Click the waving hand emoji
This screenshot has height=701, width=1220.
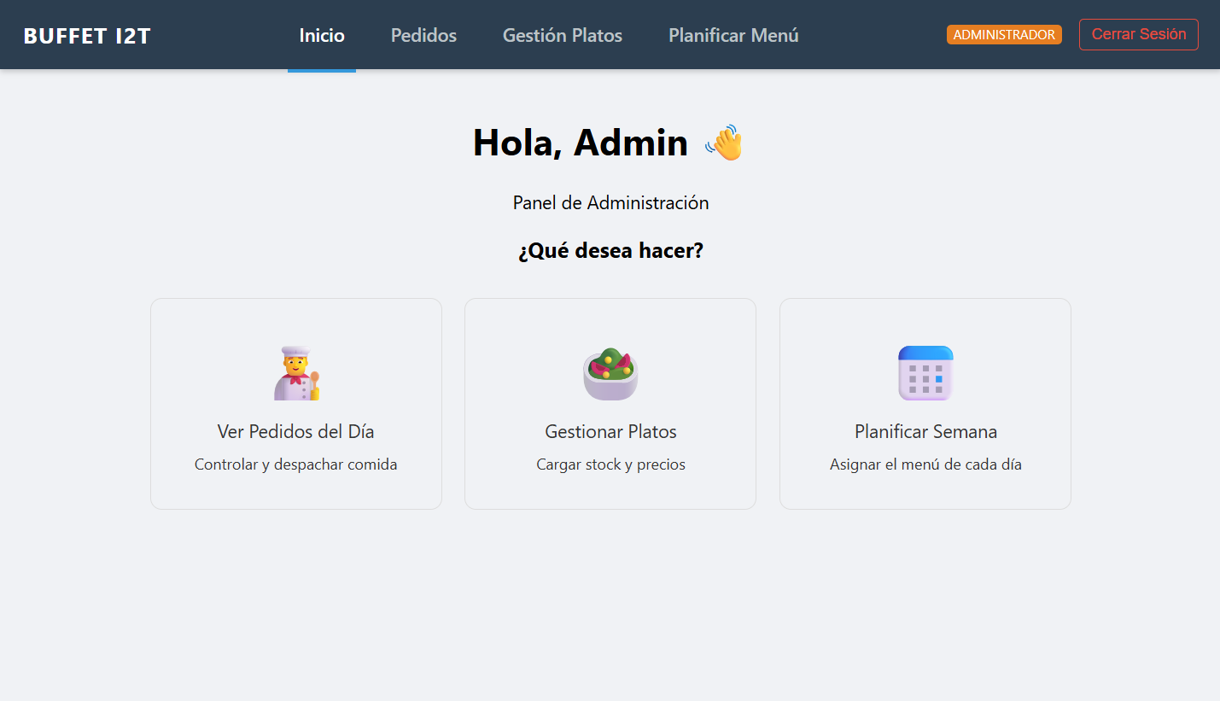point(724,143)
